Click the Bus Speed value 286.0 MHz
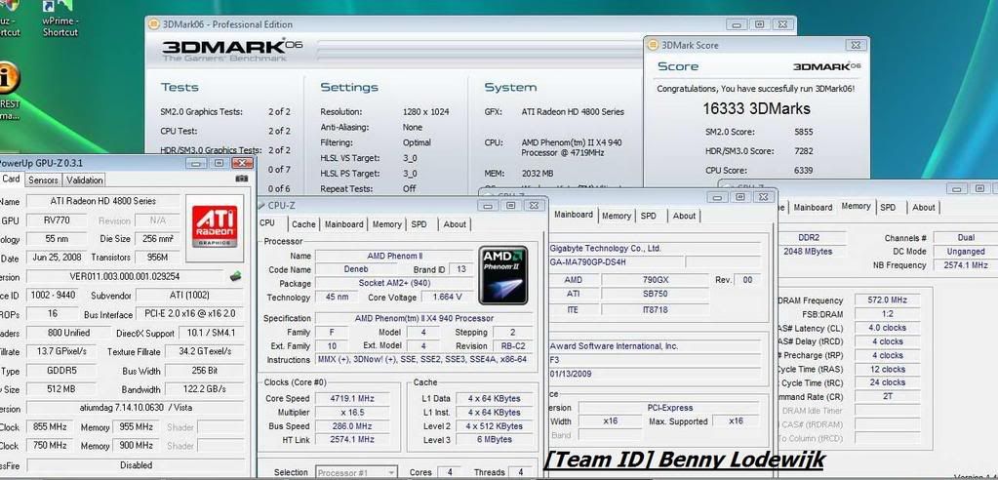 pyautogui.click(x=352, y=426)
